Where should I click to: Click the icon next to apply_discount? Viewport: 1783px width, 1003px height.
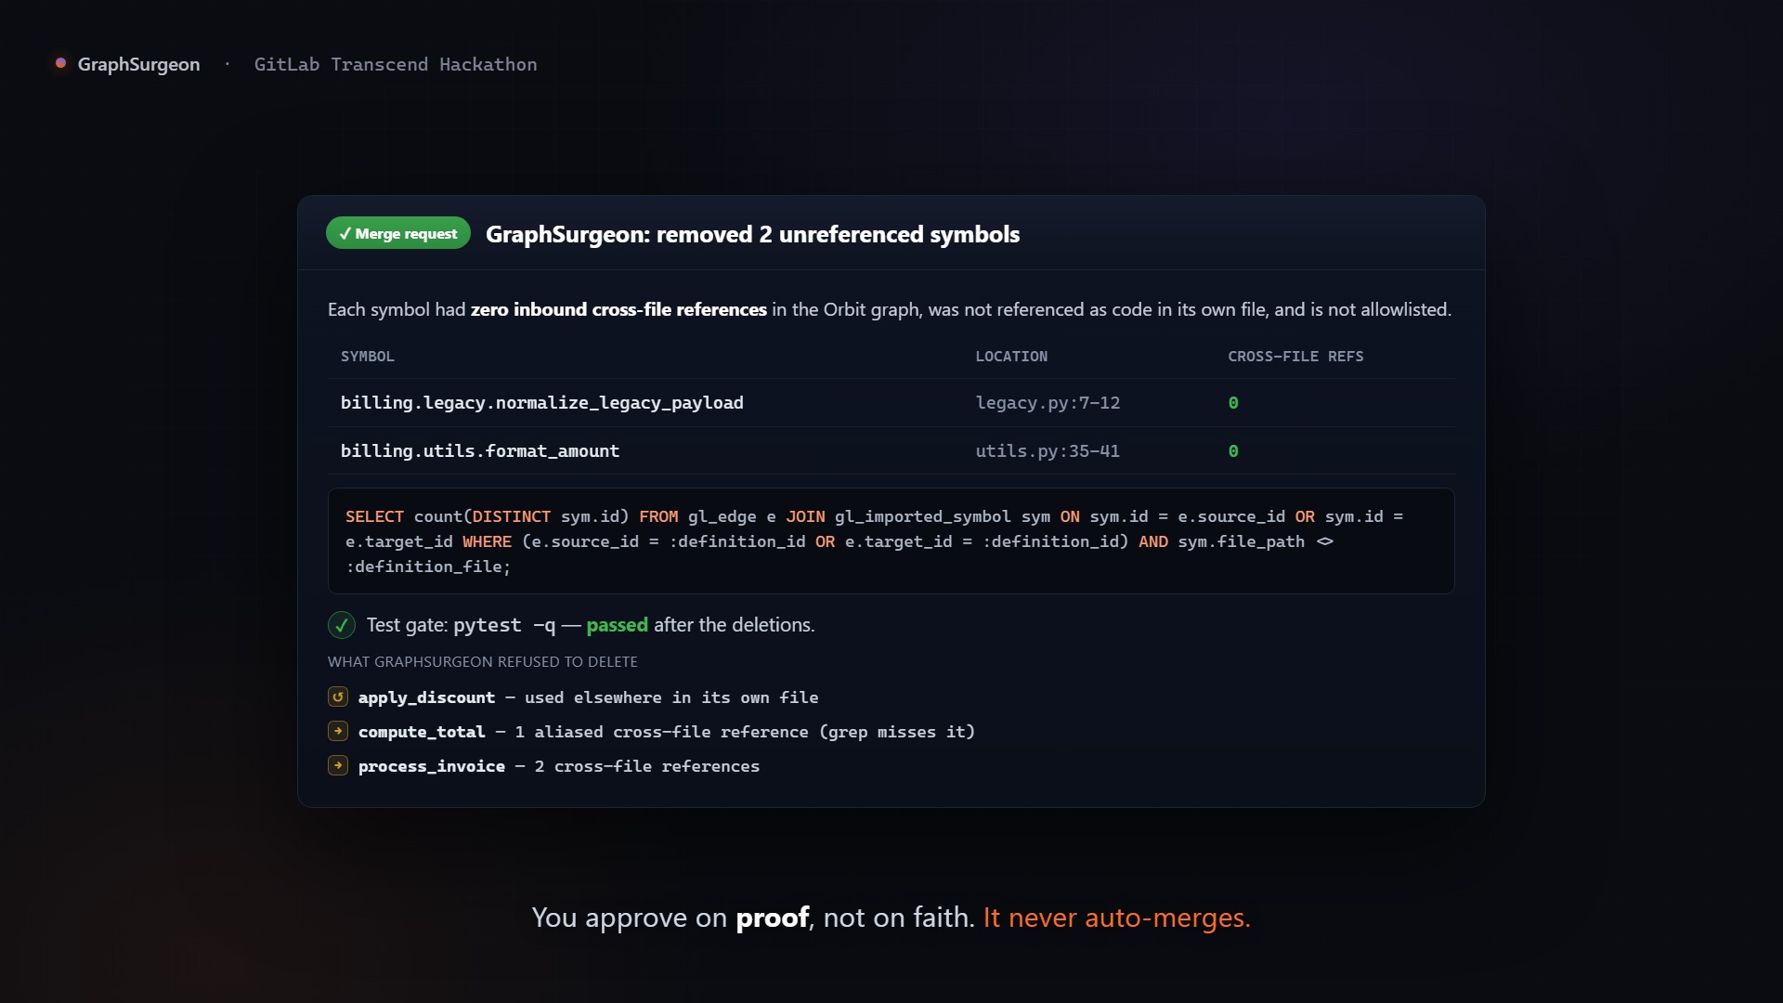[x=338, y=697]
